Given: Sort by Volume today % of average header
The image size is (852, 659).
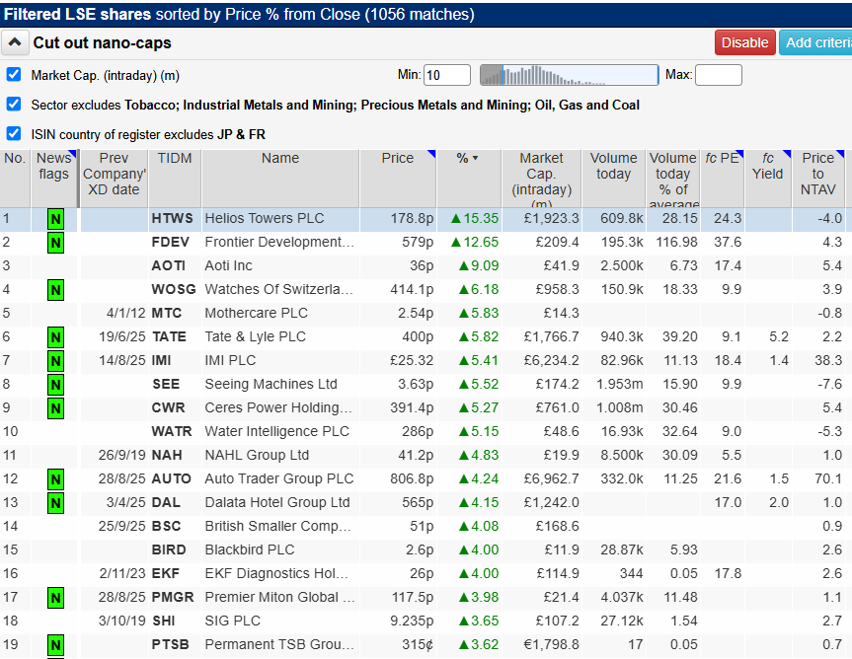Looking at the screenshot, I should pyautogui.click(x=672, y=178).
